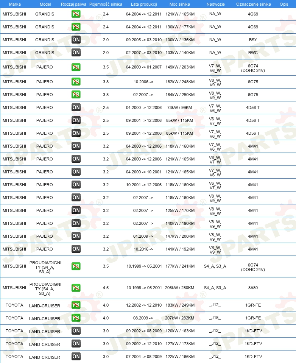296x363 pixels.
Task: Click the Oznaczenie silnika column header
Action: click(253, 4)
